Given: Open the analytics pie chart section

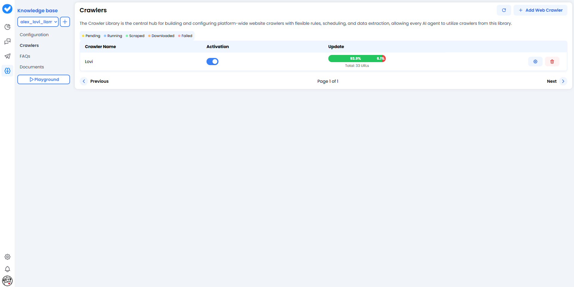Looking at the screenshot, I should pyautogui.click(x=7, y=27).
